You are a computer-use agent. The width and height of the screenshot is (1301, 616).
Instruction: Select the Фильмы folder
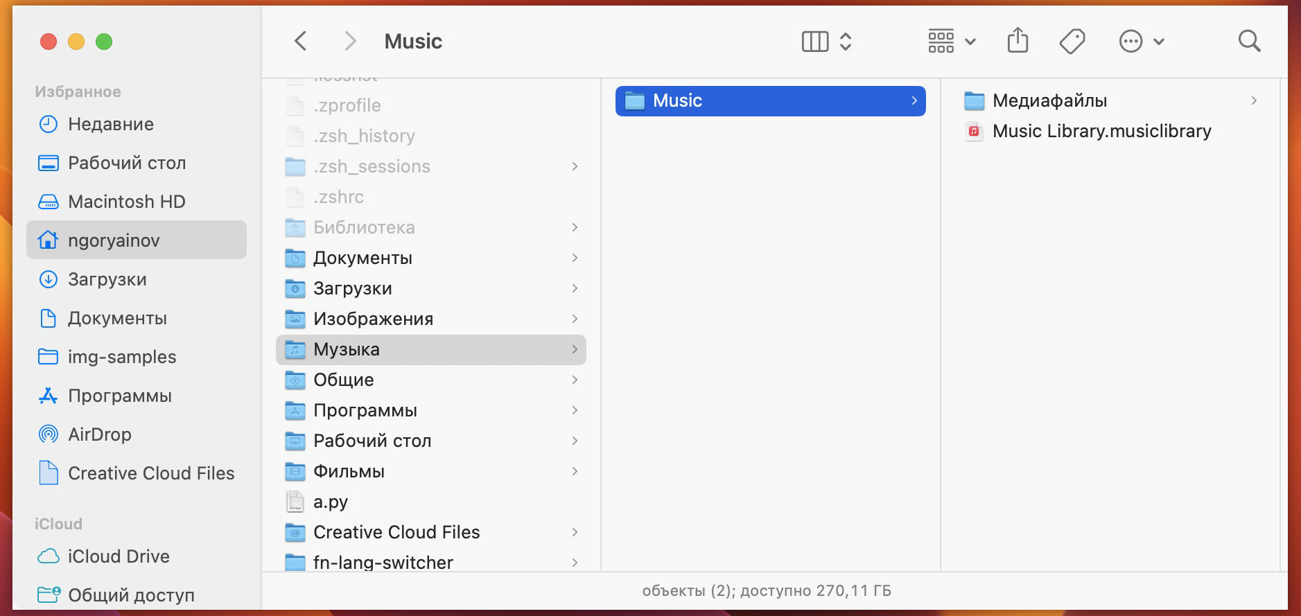(x=349, y=471)
